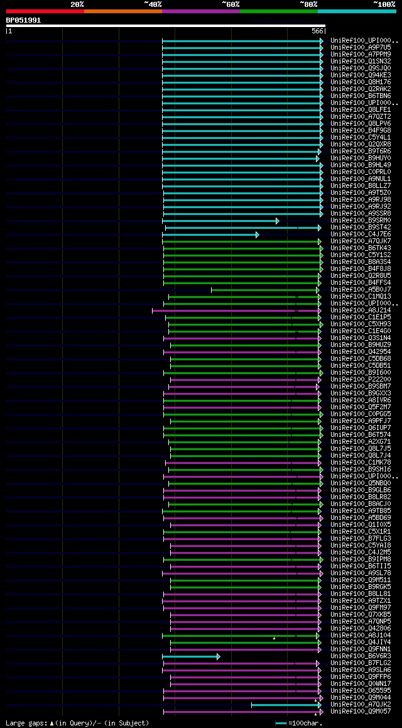The image size is (402, 728).
Task: Select the UniRef100_B4F9G8 label
Action: 361,131
